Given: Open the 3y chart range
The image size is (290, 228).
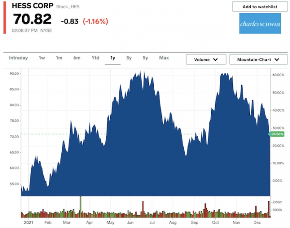Looking at the screenshot, I should [129, 58].
